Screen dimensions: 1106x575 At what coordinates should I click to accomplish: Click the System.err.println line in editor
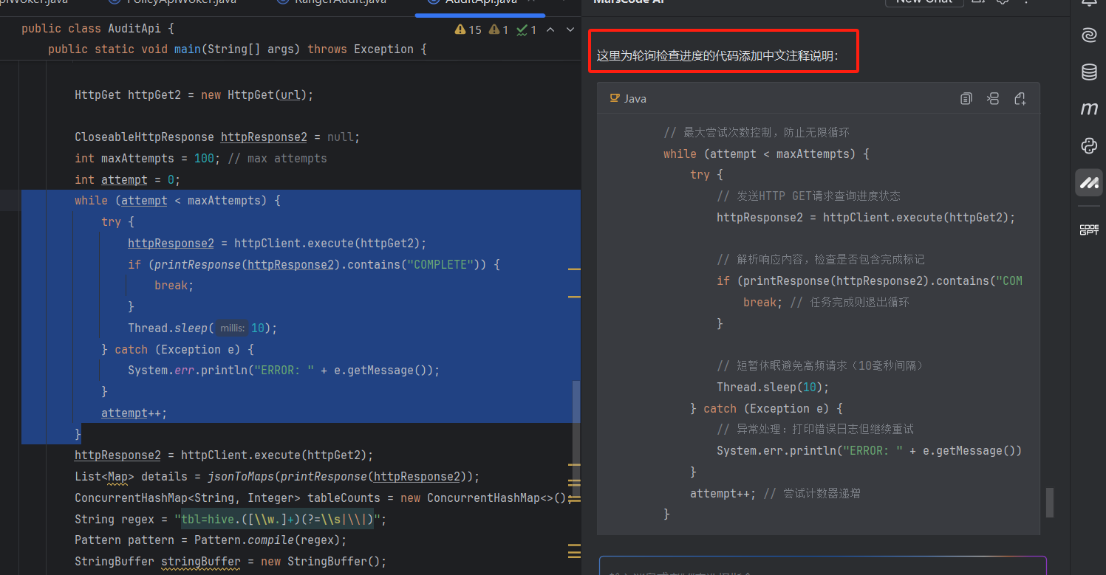284,371
